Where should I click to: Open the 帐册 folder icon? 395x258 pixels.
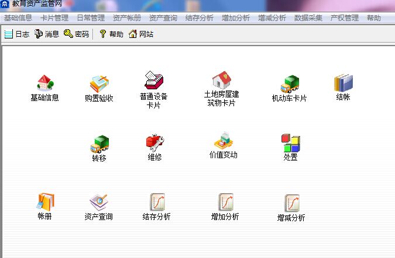pos(45,202)
